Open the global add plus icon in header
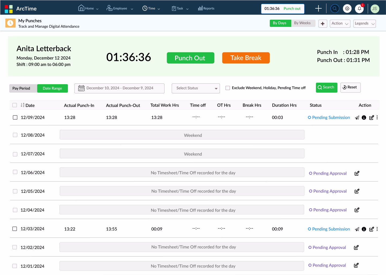Image resolution: width=386 pixels, height=275 pixels. tap(318, 9)
